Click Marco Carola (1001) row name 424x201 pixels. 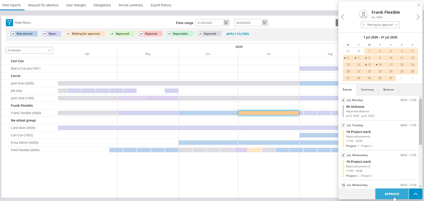26,68
